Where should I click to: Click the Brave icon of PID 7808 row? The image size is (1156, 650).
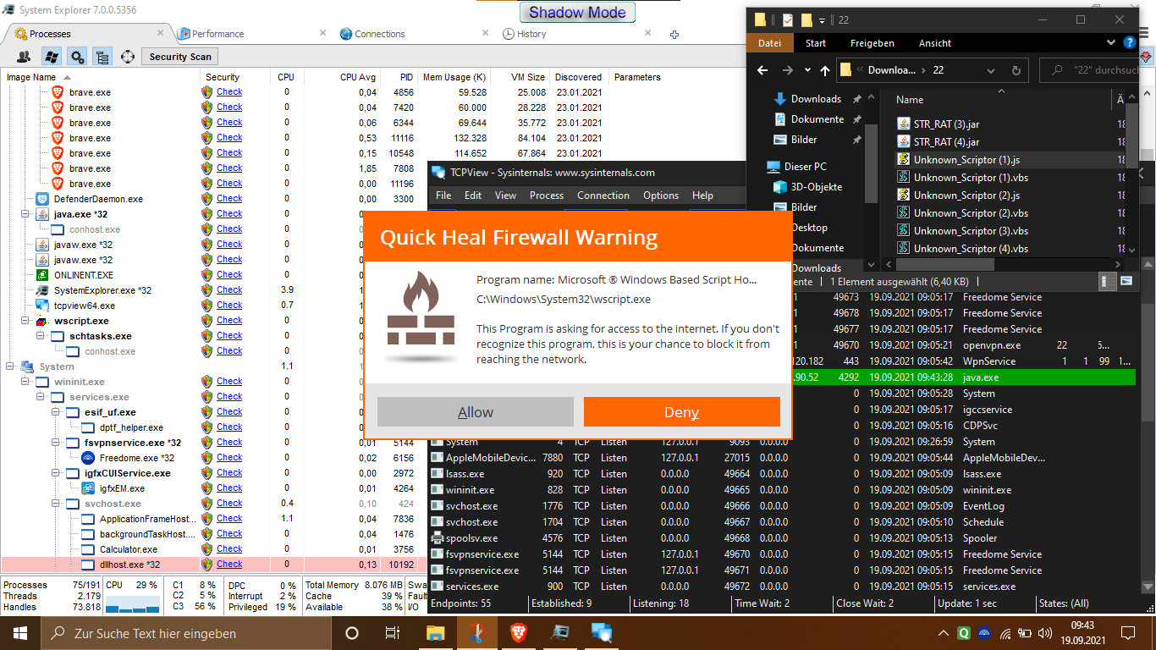coord(57,168)
